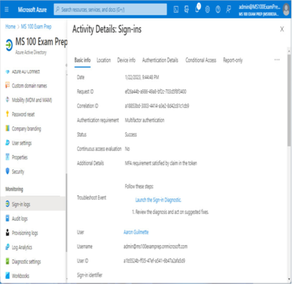Open the notifications bell
The width and height of the screenshot is (292, 286).
click(197, 9)
